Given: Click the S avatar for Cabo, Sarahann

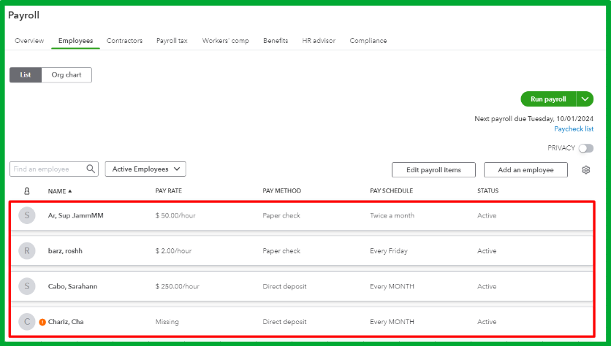Looking at the screenshot, I should 27,286.
